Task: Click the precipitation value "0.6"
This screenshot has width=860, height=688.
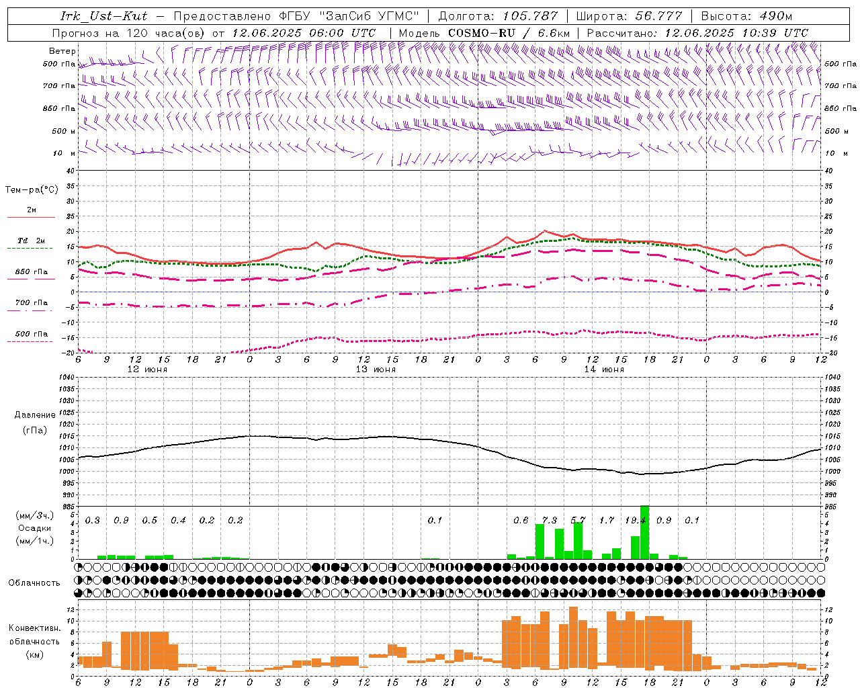Action: tap(521, 521)
